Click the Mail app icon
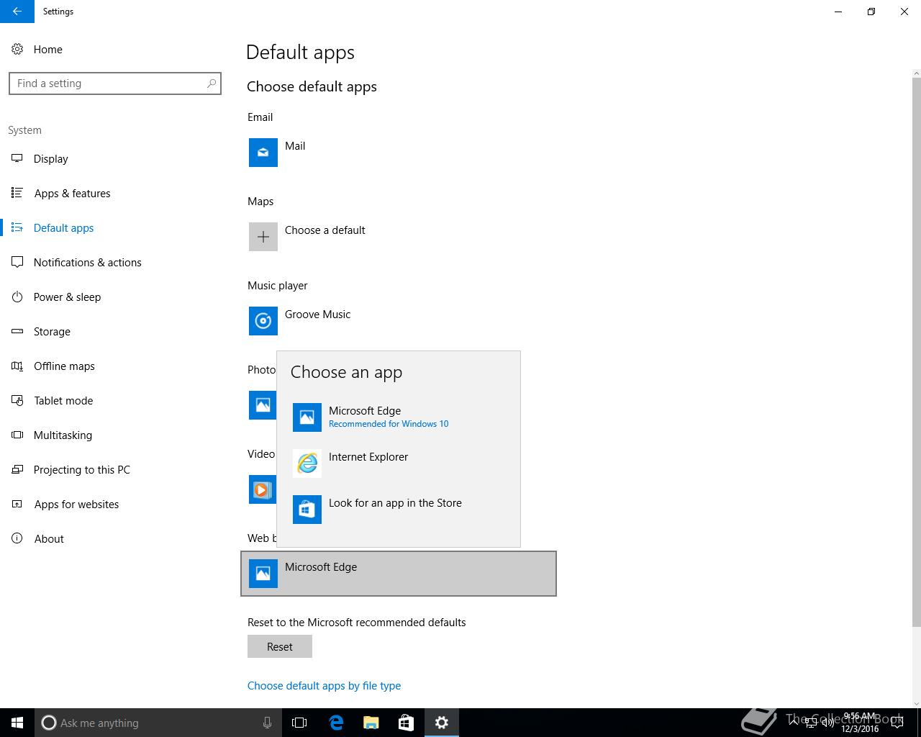Viewport: 921px width, 737px height. pyautogui.click(x=263, y=153)
